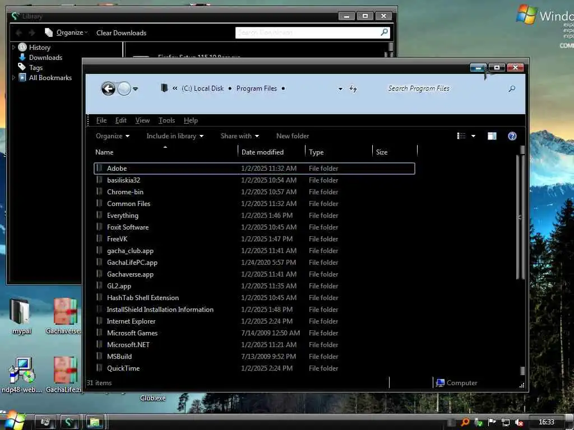Expand Include in library dropdown
Screen dimensions: 574x430
175,136
